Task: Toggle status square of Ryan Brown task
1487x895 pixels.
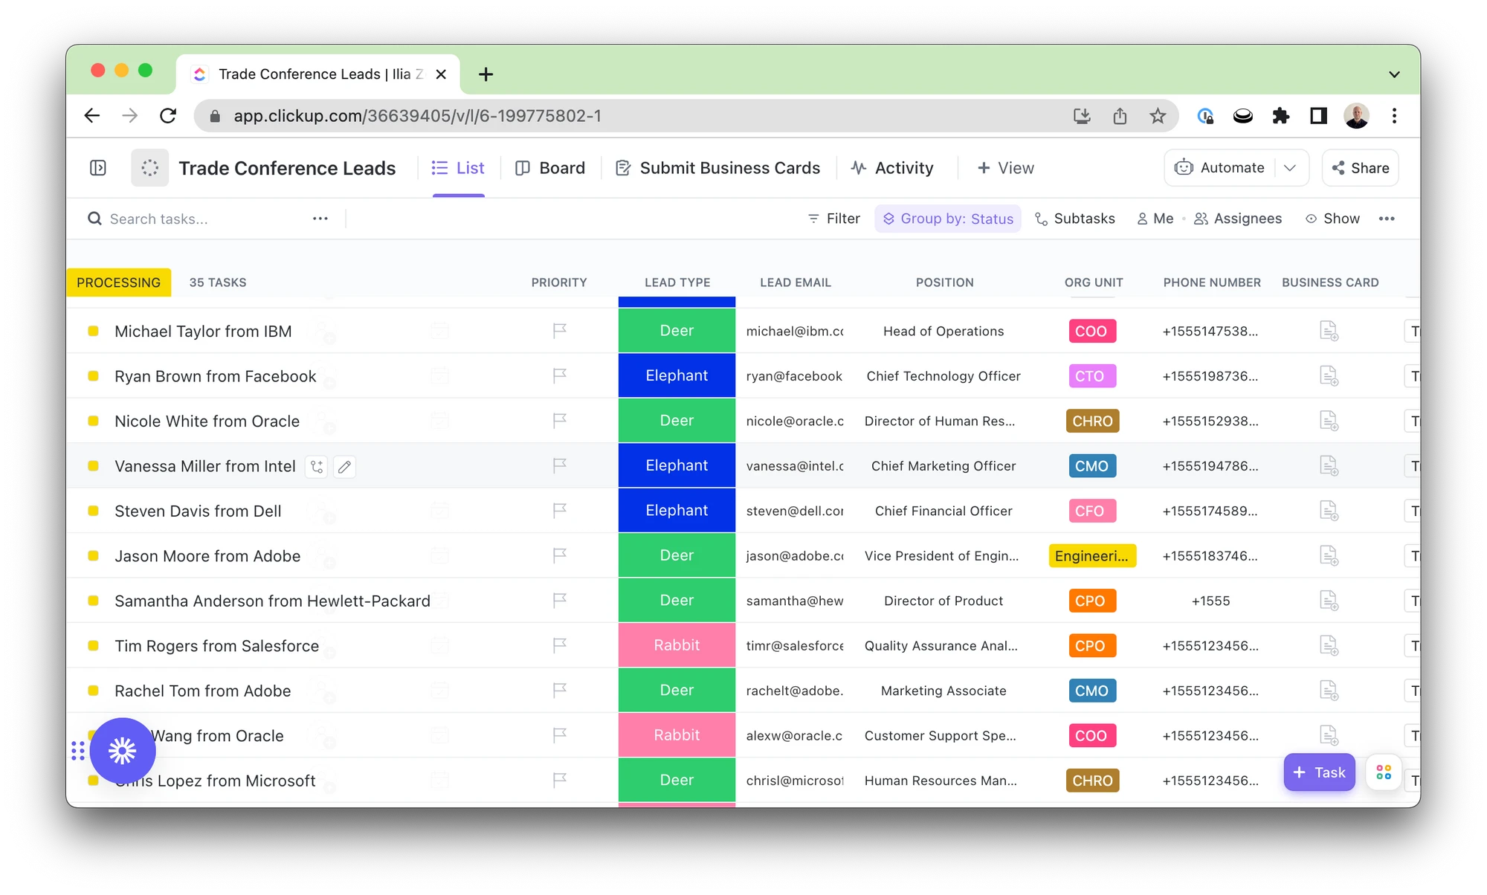Action: pos(93,376)
